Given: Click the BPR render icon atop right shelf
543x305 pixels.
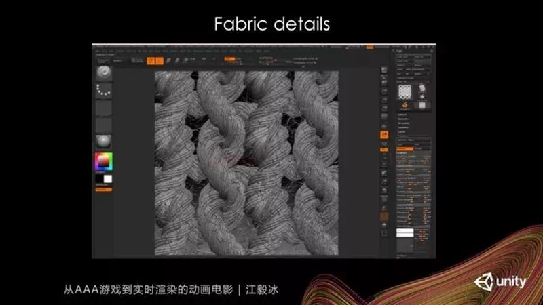Looking at the screenshot, I should click(384, 70).
